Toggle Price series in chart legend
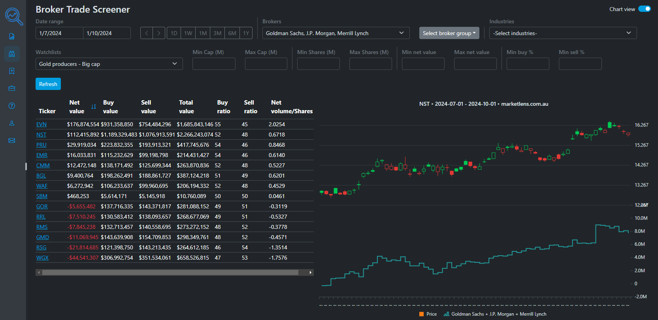The image size is (658, 320). coord(428,314)
